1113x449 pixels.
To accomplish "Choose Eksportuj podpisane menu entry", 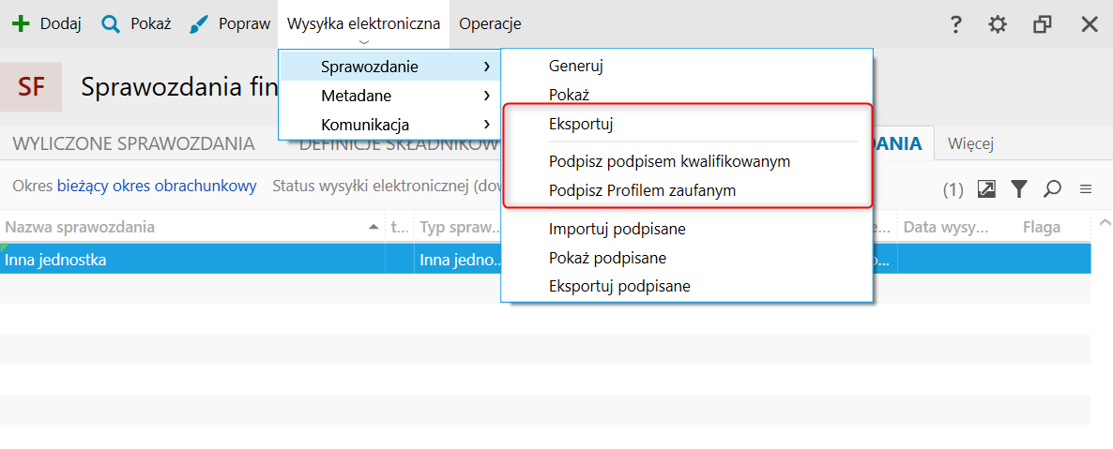I will coord(619,287).
